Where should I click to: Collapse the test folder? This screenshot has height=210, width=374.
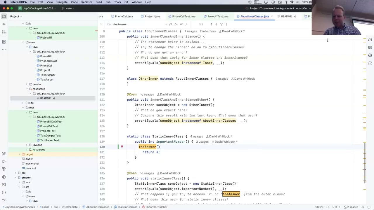click(x=23, y=108)
